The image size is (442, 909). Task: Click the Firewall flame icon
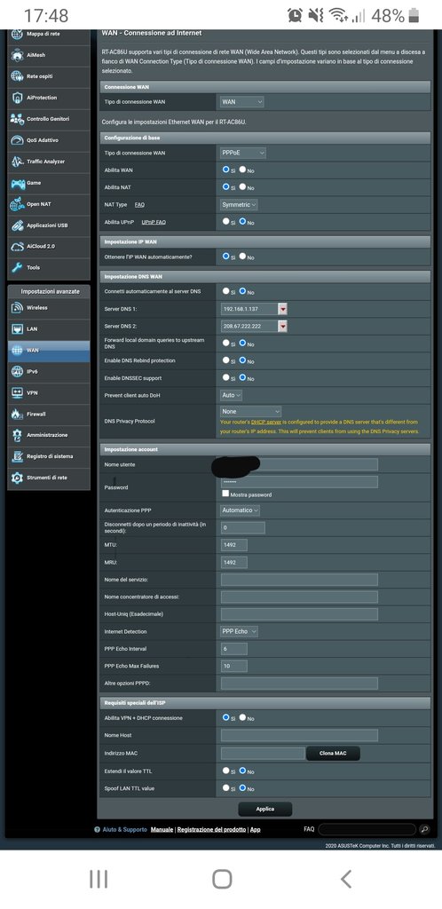point(17,414)
